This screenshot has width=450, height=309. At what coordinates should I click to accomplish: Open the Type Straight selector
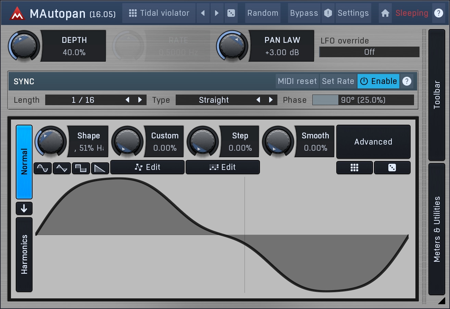(226, 100)
